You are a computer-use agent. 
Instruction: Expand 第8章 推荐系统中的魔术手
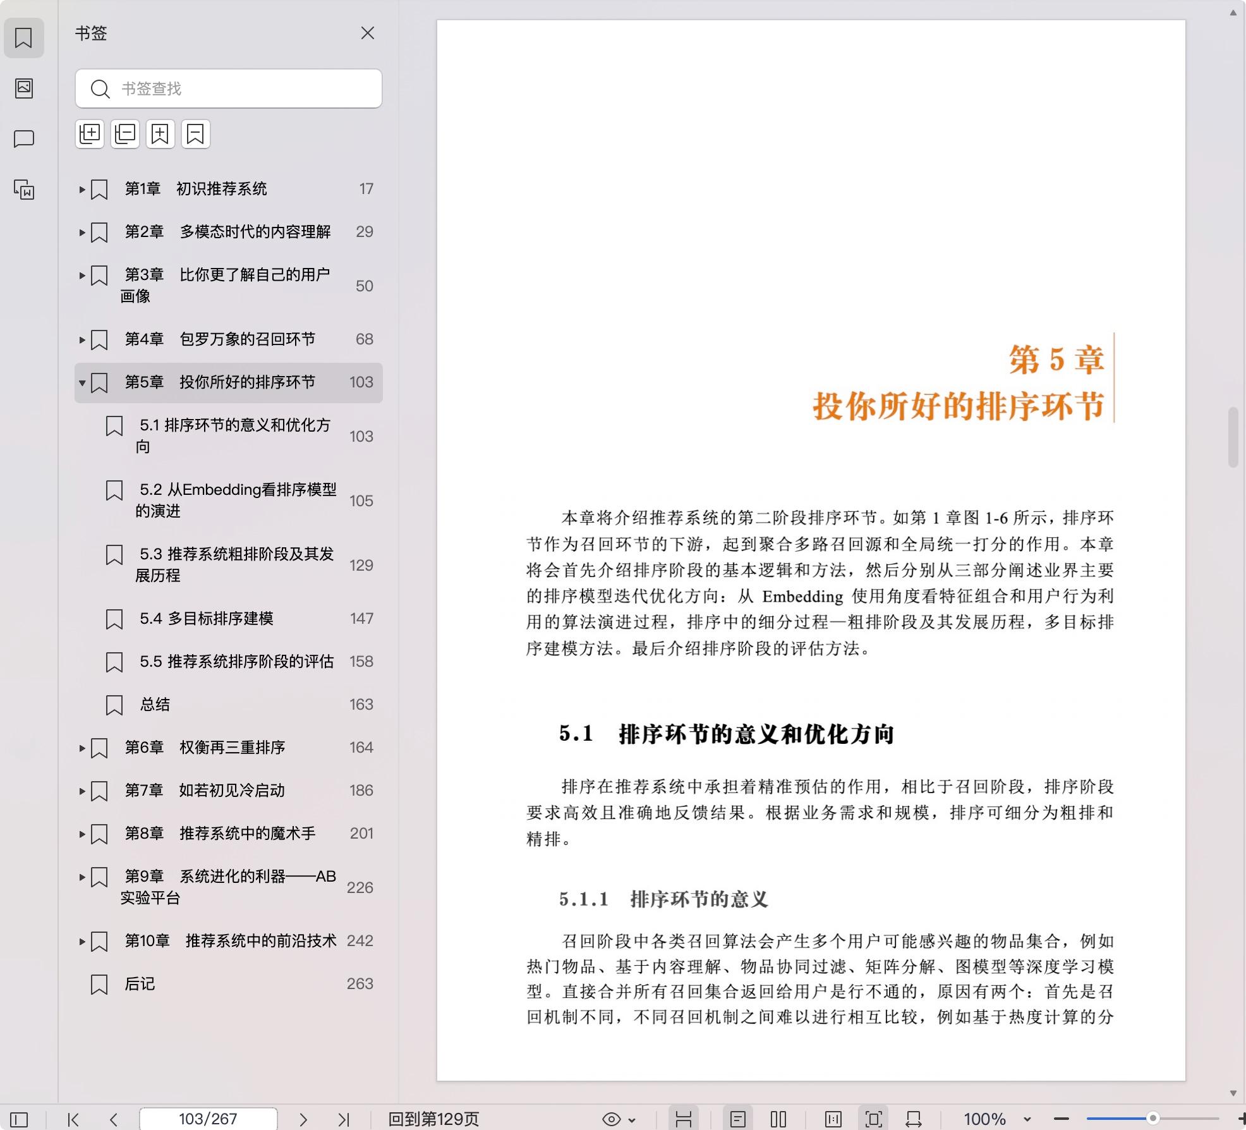(x=82, y=834)
